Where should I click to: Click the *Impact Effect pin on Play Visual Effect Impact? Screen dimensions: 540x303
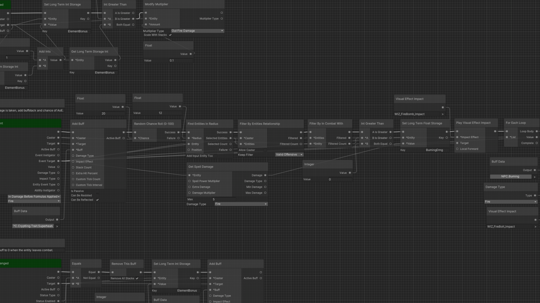coord(457,137)
